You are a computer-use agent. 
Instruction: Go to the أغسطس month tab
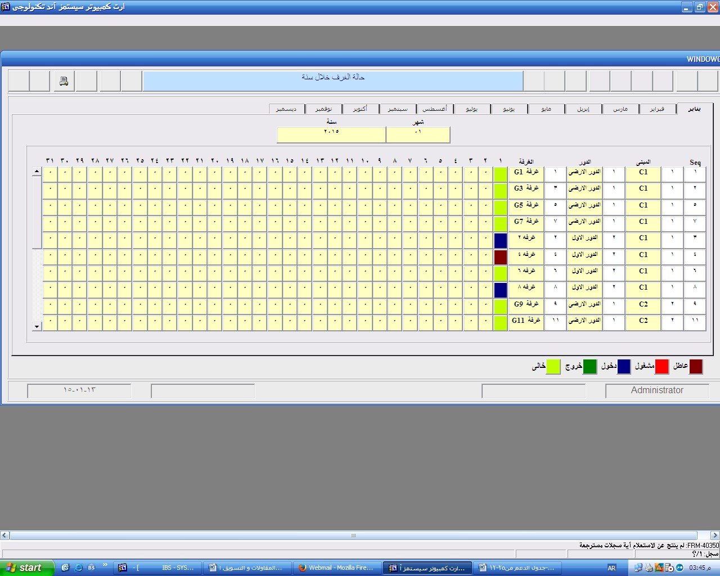(x=434, y=109)
